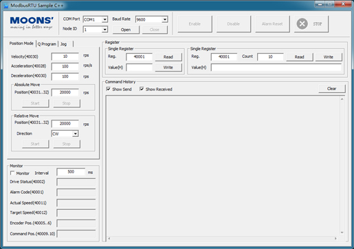Screen dimensions: 354x249
Task: Click the Open port button
Action: coord(126,30)
